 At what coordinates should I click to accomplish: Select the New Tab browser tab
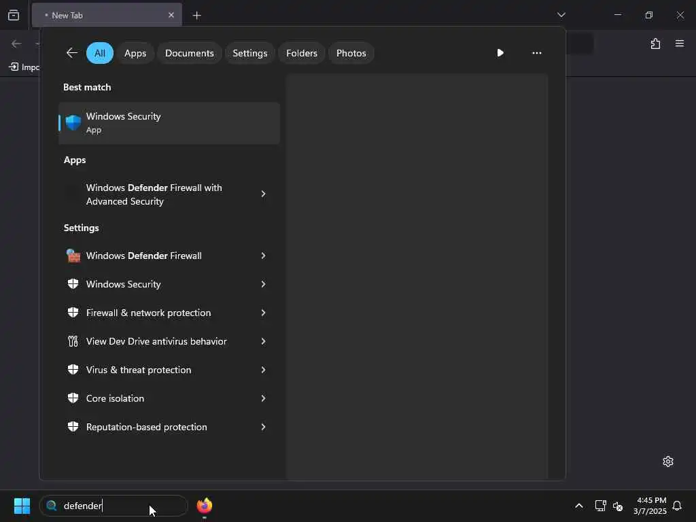107,15
